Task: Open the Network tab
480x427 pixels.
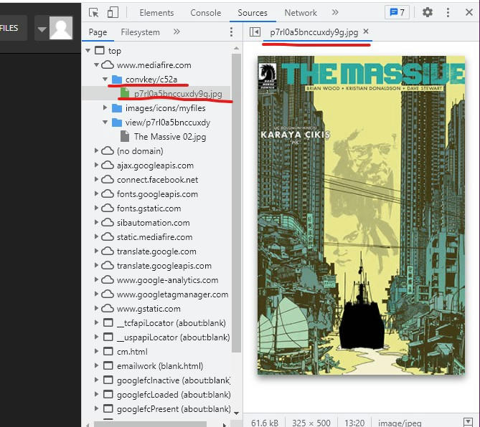Action: pyautogui.click(x=301, y=12)
